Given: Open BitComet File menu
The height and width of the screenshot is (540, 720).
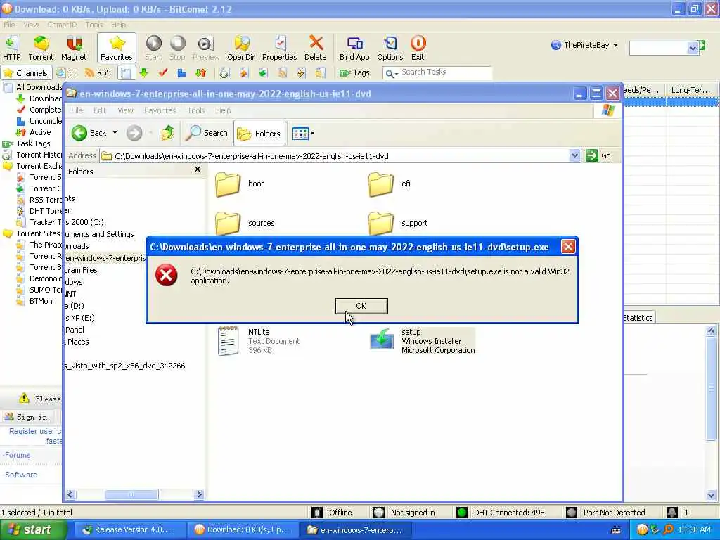Looking at the screenshot, I should pos(9,25).
